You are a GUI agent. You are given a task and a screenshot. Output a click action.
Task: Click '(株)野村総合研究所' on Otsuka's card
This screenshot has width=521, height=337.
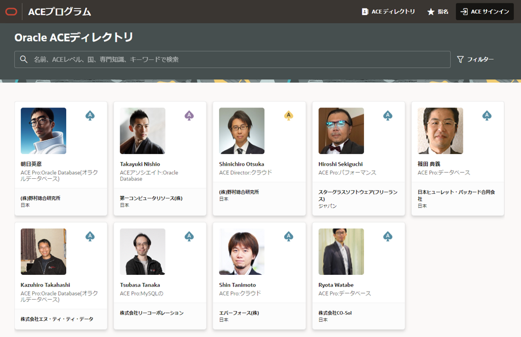point(239,192)
